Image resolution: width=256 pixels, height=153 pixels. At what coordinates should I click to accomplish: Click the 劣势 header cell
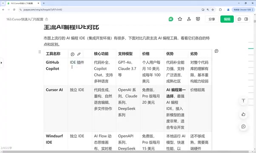(x=200, y=54)
